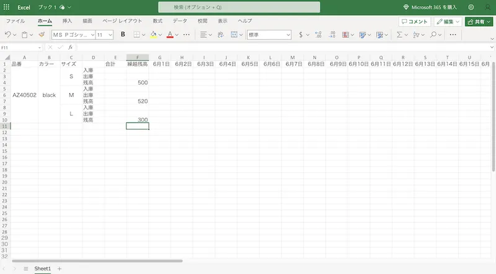Open the ブック 1 file name menu
Viewport: 496px width, 274px height.
coord(55,7)
